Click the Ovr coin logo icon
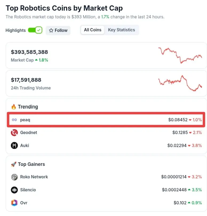The width and height of the screenshot is (207, 216). pos(14,203)
